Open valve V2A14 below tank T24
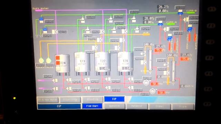The width and height of the screenshot is (221, 124). click(69, 80)
